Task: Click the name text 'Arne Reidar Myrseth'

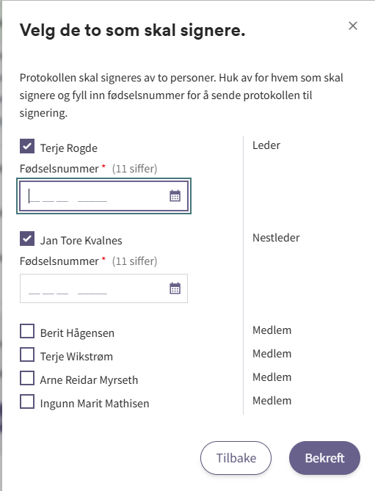Action: [x=89, y=380]
